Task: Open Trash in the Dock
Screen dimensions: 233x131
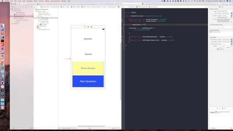Action: pyautogui.click(x=3, y=107)
